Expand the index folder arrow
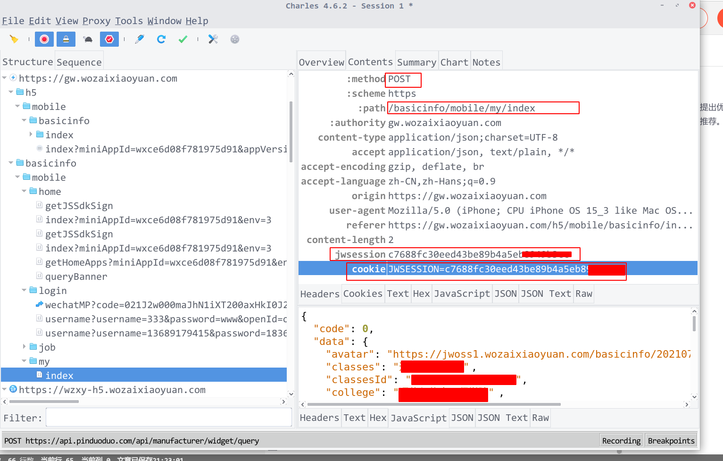 31,134
